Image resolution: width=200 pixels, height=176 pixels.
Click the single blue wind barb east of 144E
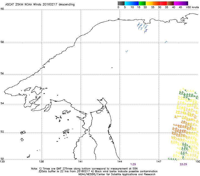pos(127,51)
